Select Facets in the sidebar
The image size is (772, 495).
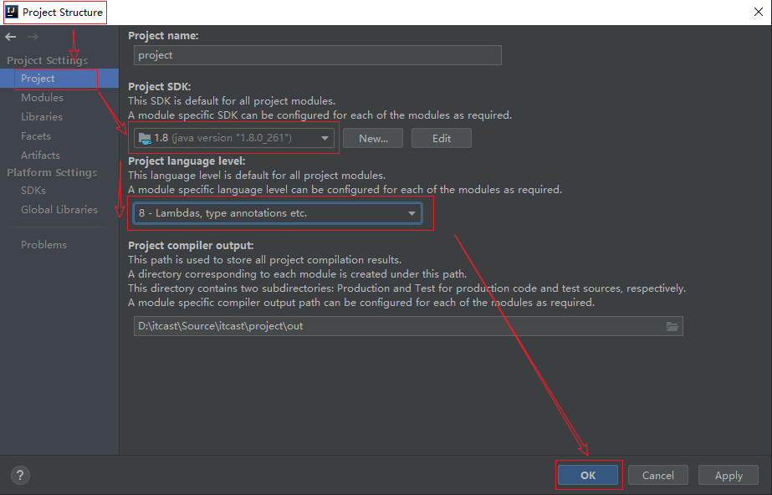(x=36, y=136)
